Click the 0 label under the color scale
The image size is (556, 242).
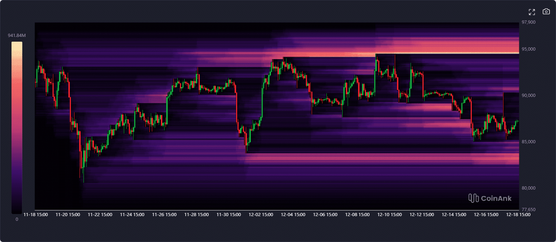(17, 219)
